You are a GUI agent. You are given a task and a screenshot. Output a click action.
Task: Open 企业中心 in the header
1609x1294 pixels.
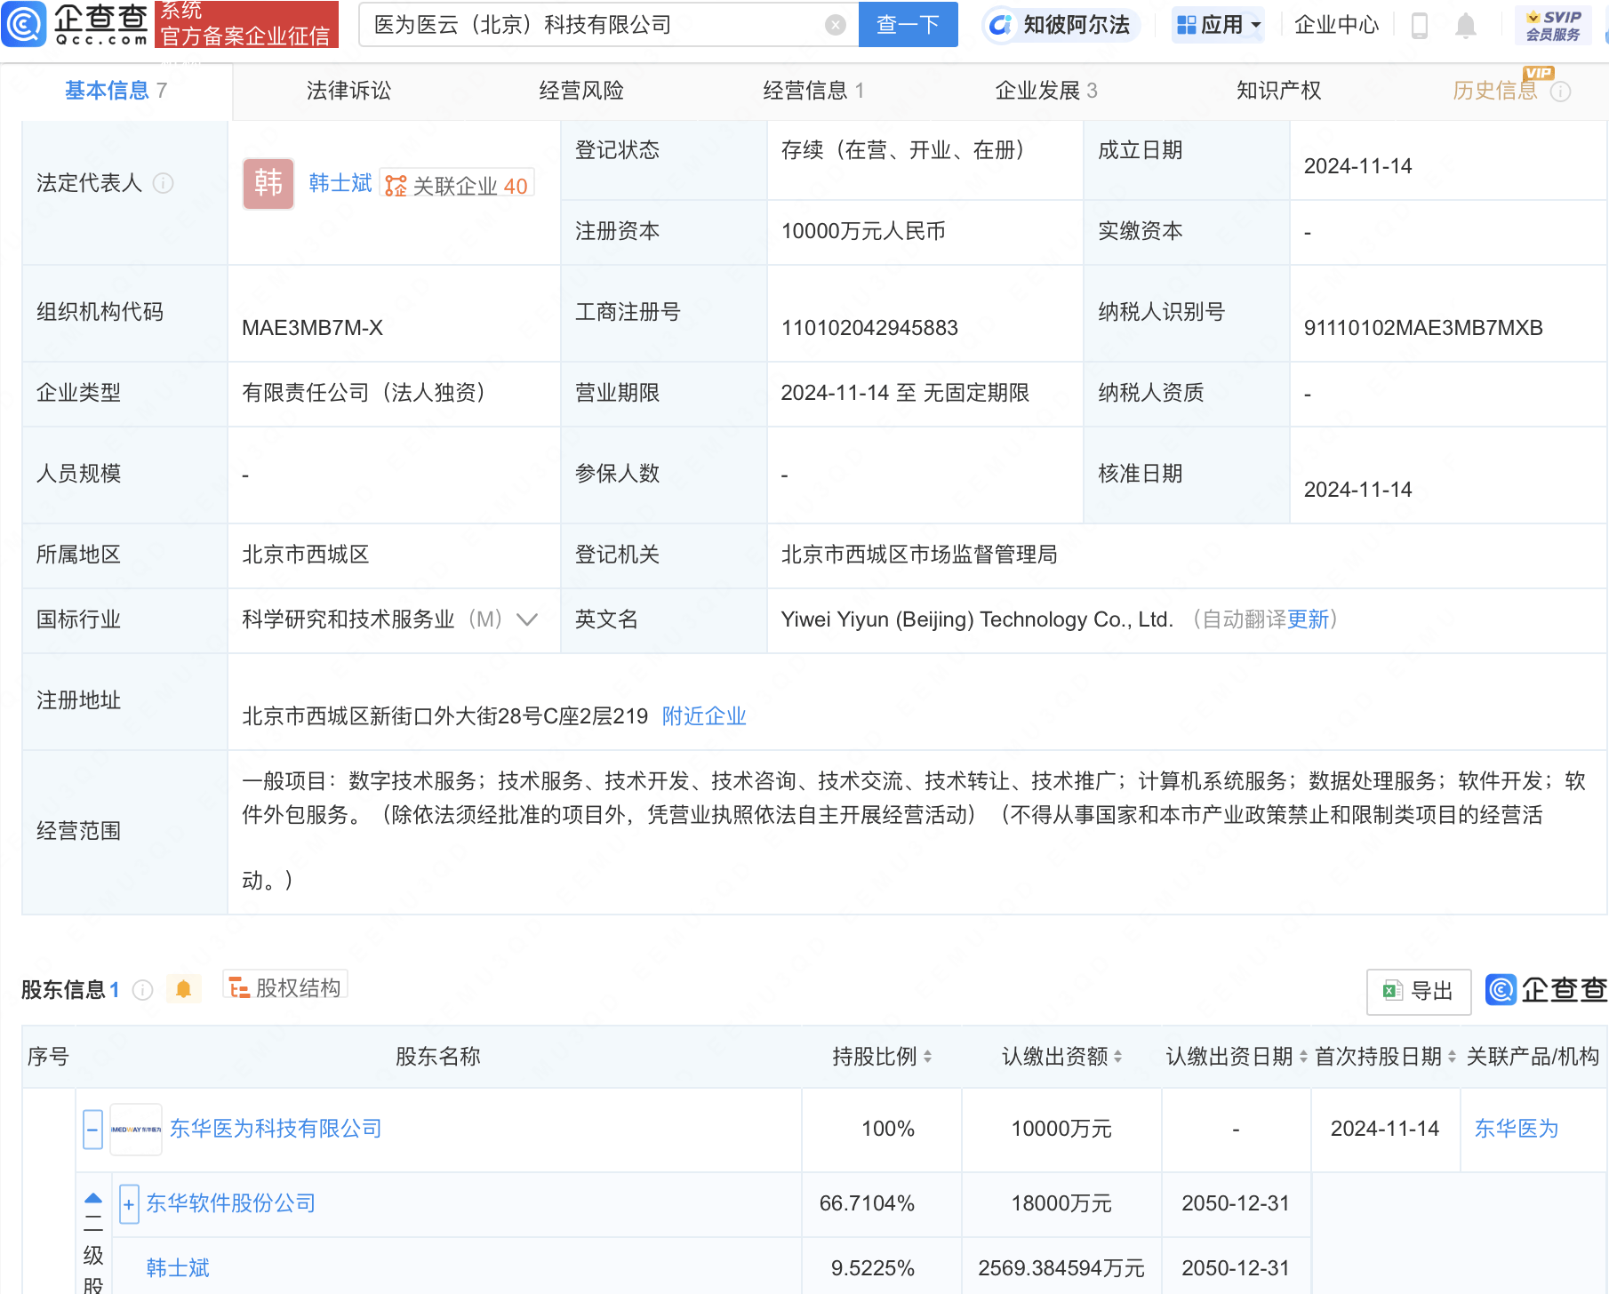tap(1336, 25)
